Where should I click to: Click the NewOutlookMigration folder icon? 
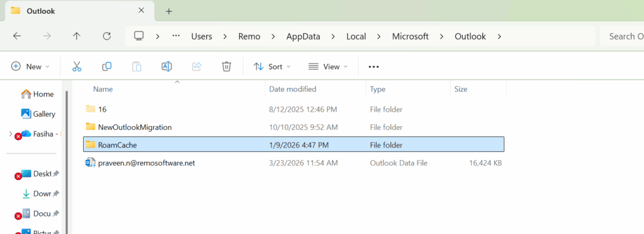point(91,127)
